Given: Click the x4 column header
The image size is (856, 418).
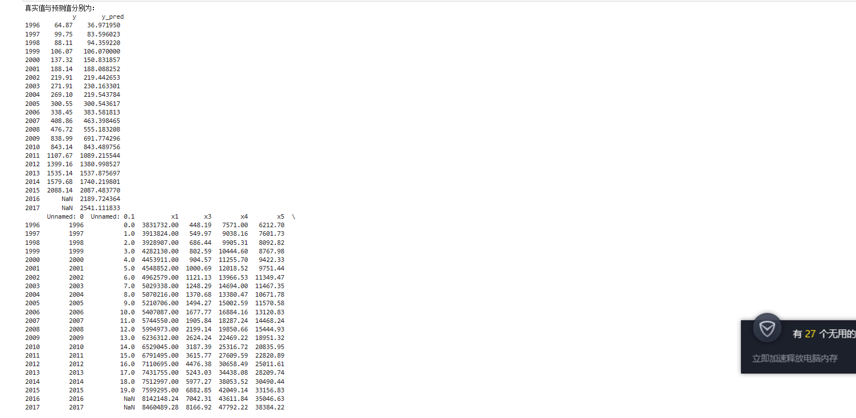Looking at the screenshot, I should click(x=244, y=216).
